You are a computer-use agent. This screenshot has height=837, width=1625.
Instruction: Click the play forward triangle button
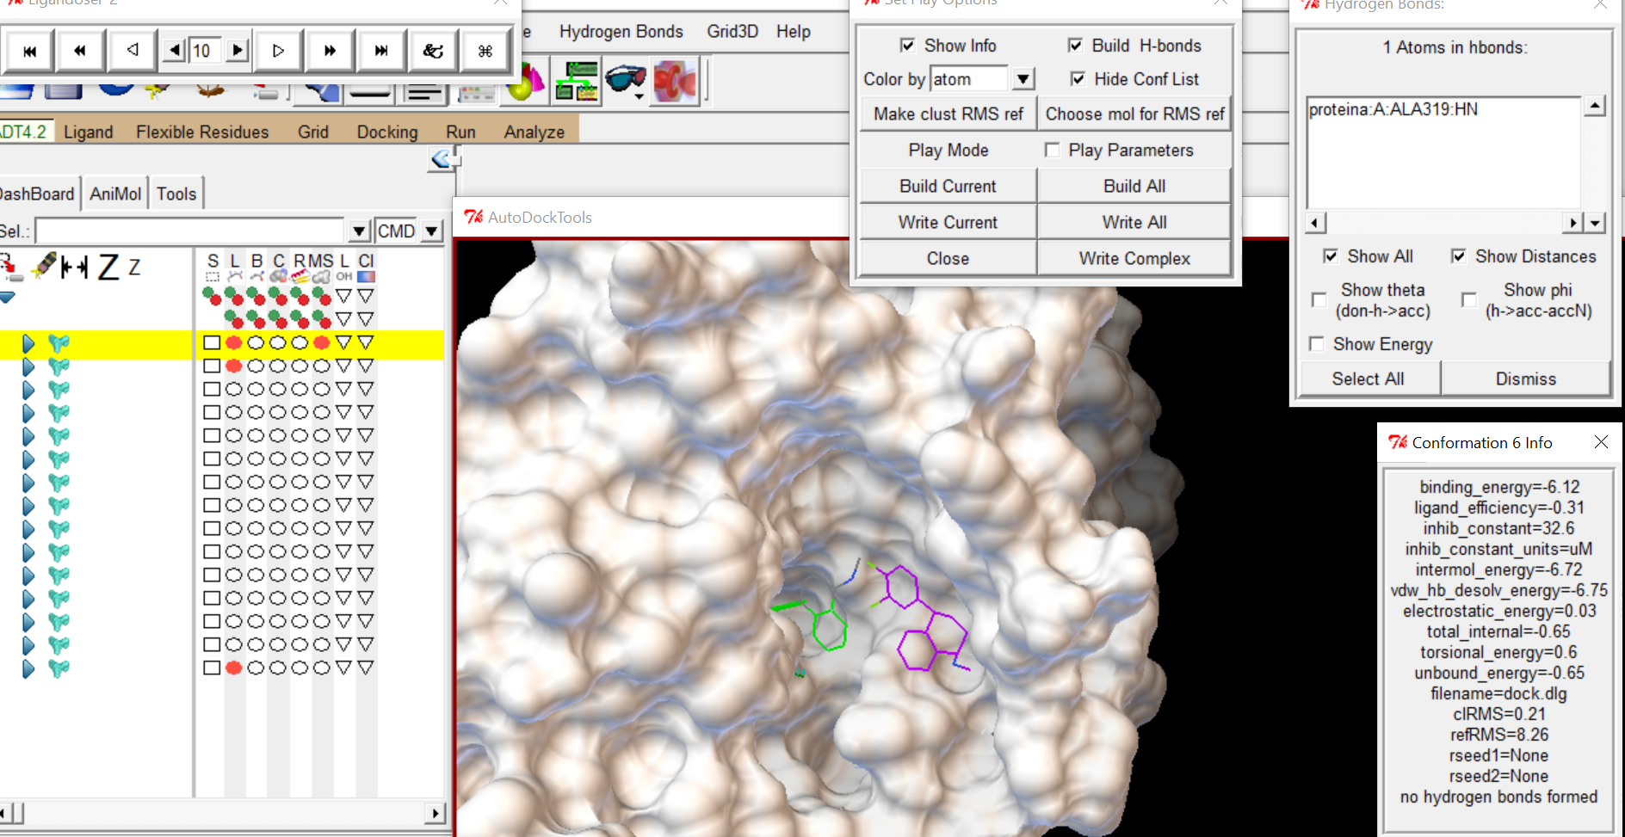tap(278, 51)
